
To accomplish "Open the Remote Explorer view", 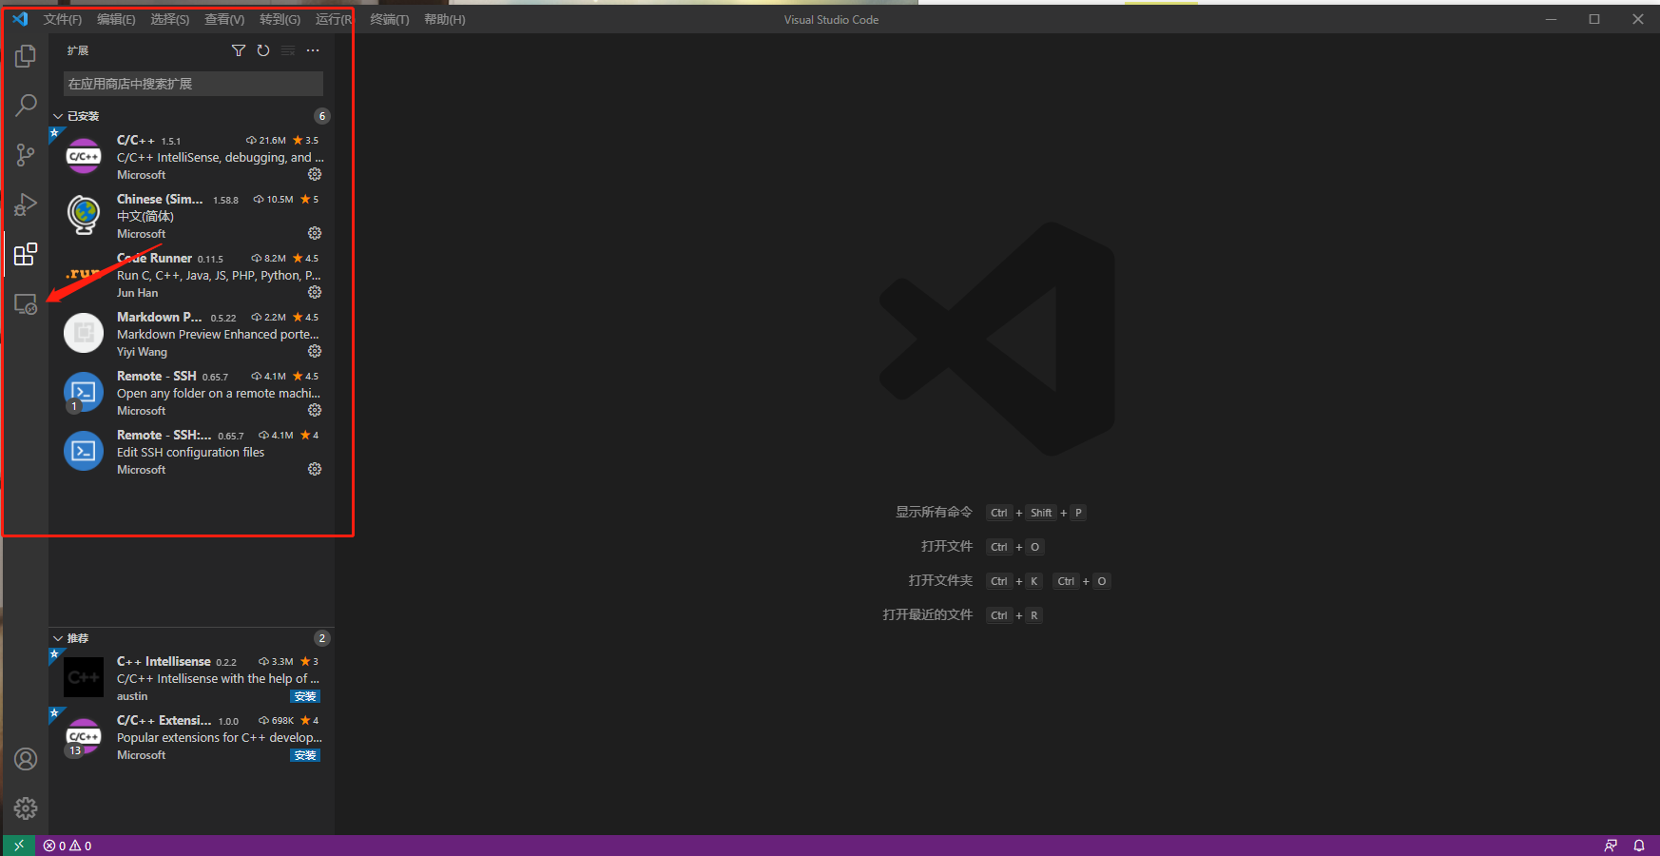I will [26, 303].
